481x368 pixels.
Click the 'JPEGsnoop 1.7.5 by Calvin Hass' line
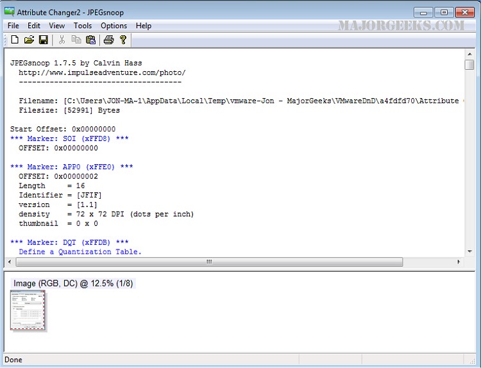[x=76, y=63]
